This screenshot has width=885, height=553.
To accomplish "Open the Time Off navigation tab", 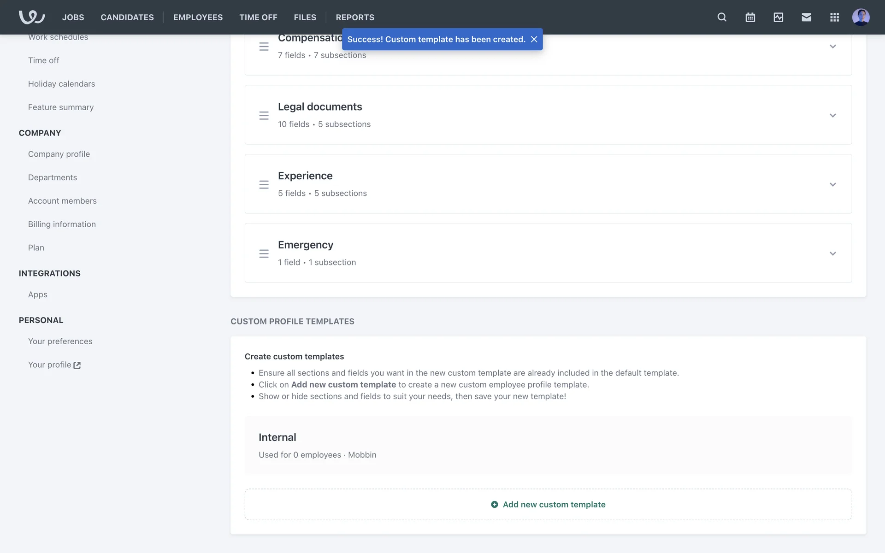I will (x=258, y=17).
